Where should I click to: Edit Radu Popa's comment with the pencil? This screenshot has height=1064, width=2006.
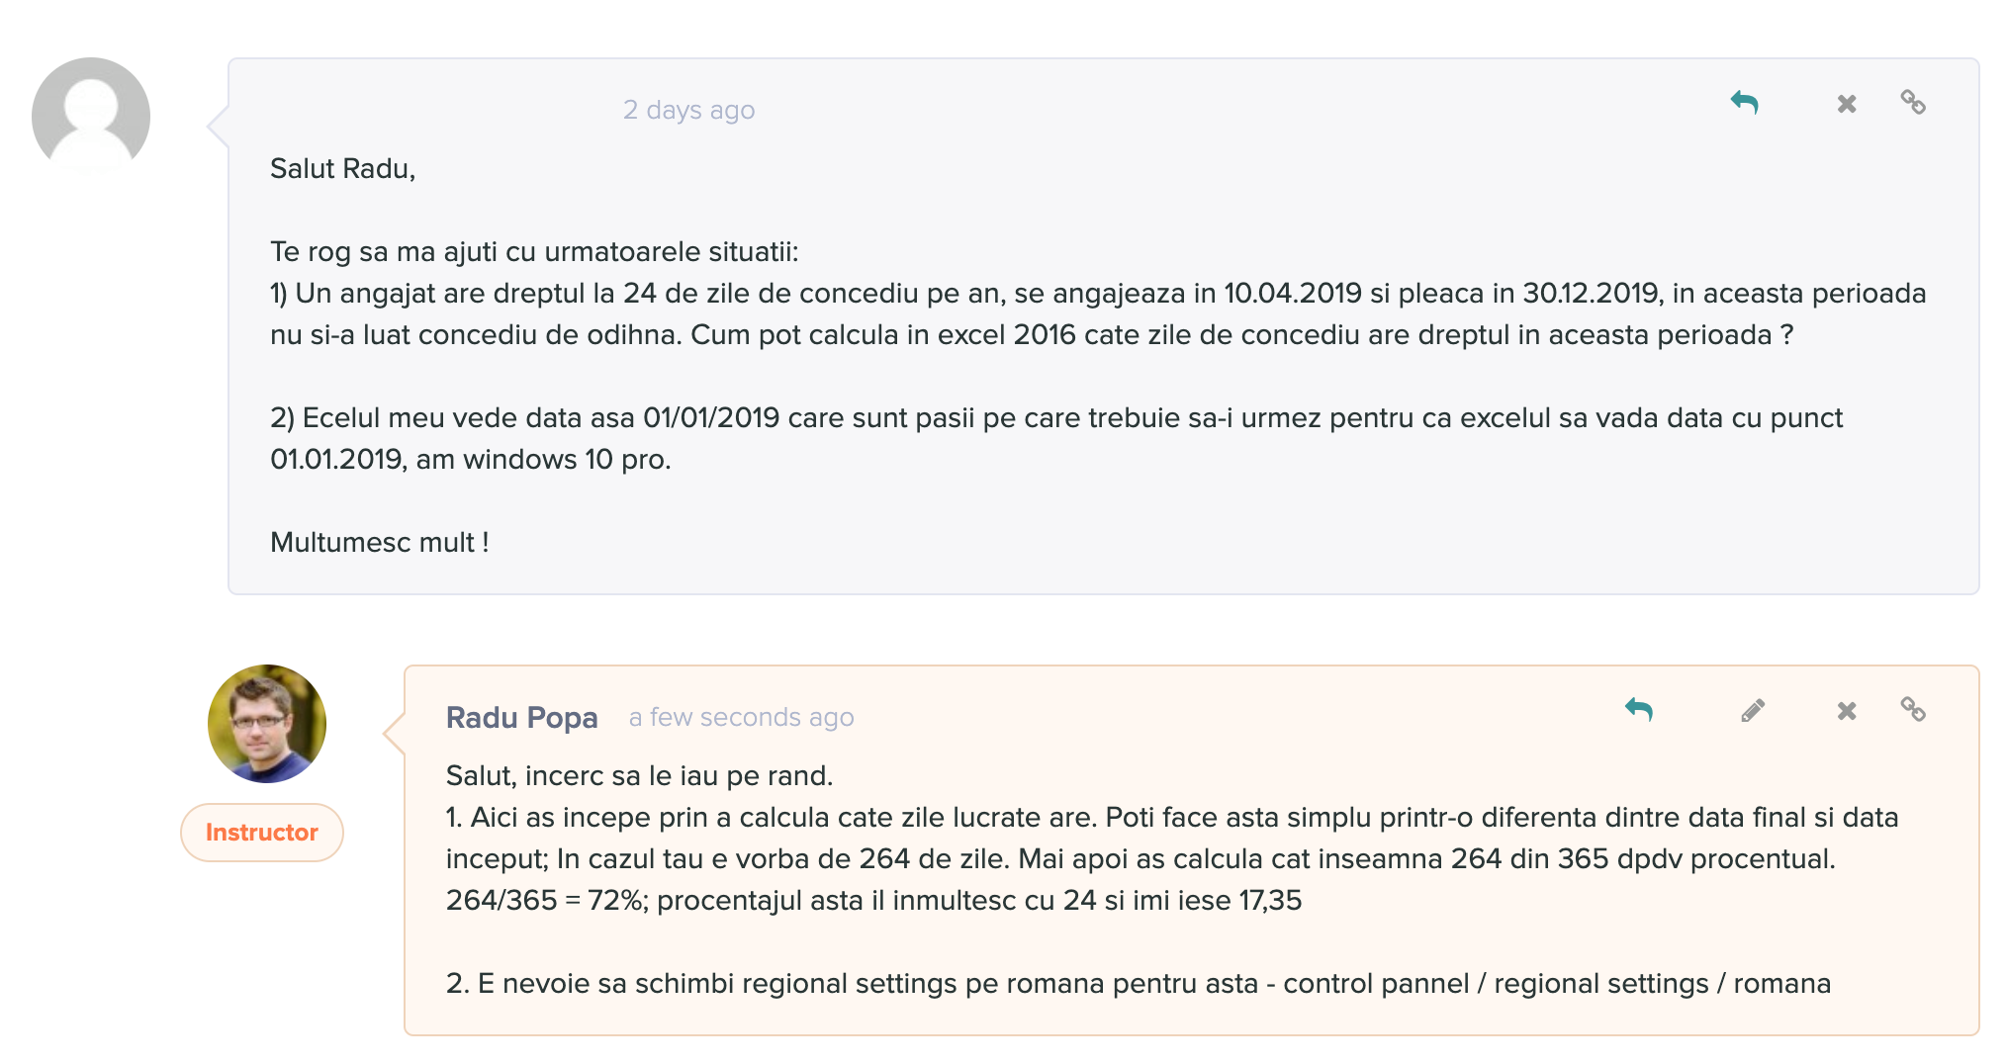1753,710
